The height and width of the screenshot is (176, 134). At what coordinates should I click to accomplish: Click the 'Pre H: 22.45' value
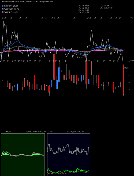coord(84,8)
